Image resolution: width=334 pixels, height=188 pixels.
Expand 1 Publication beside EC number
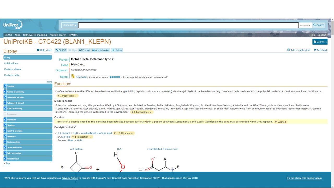coord(82,137)
